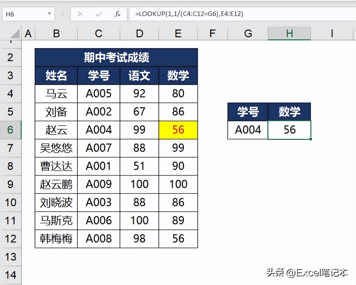Select column C header

click(x=99, y=34)
